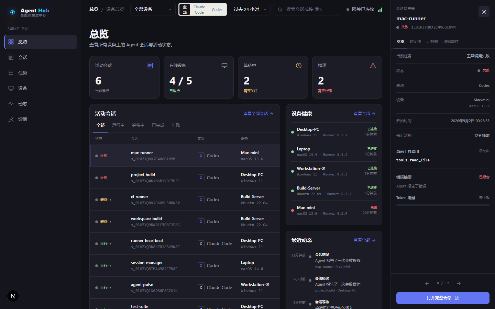Click the 活动会话 card document icon
The image size is (495, 309).
click(x=150, y=66)
